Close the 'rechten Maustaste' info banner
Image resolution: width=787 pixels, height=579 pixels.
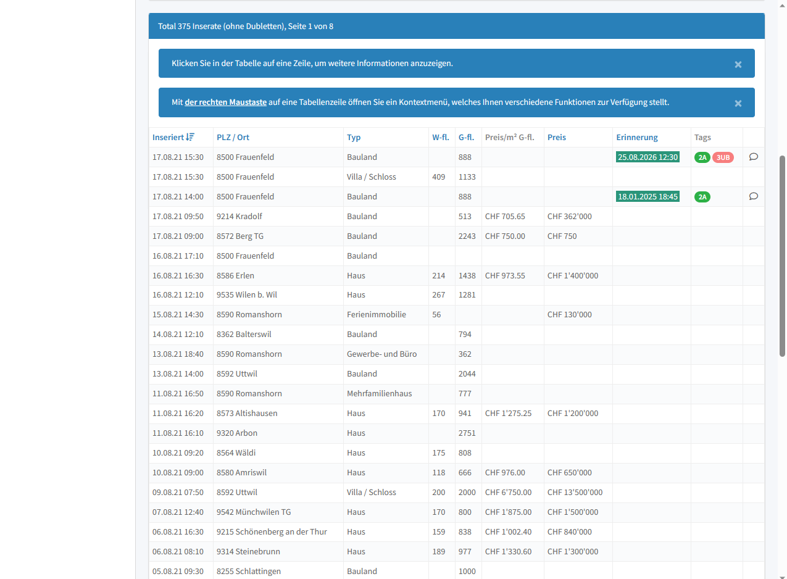738,103
